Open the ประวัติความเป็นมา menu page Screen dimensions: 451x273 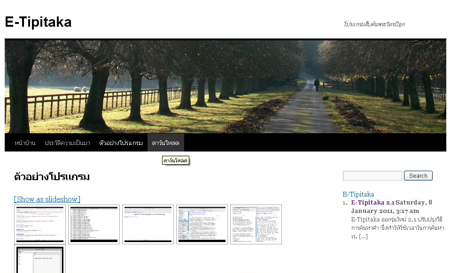pyautogui.click(x=67, y=143)
